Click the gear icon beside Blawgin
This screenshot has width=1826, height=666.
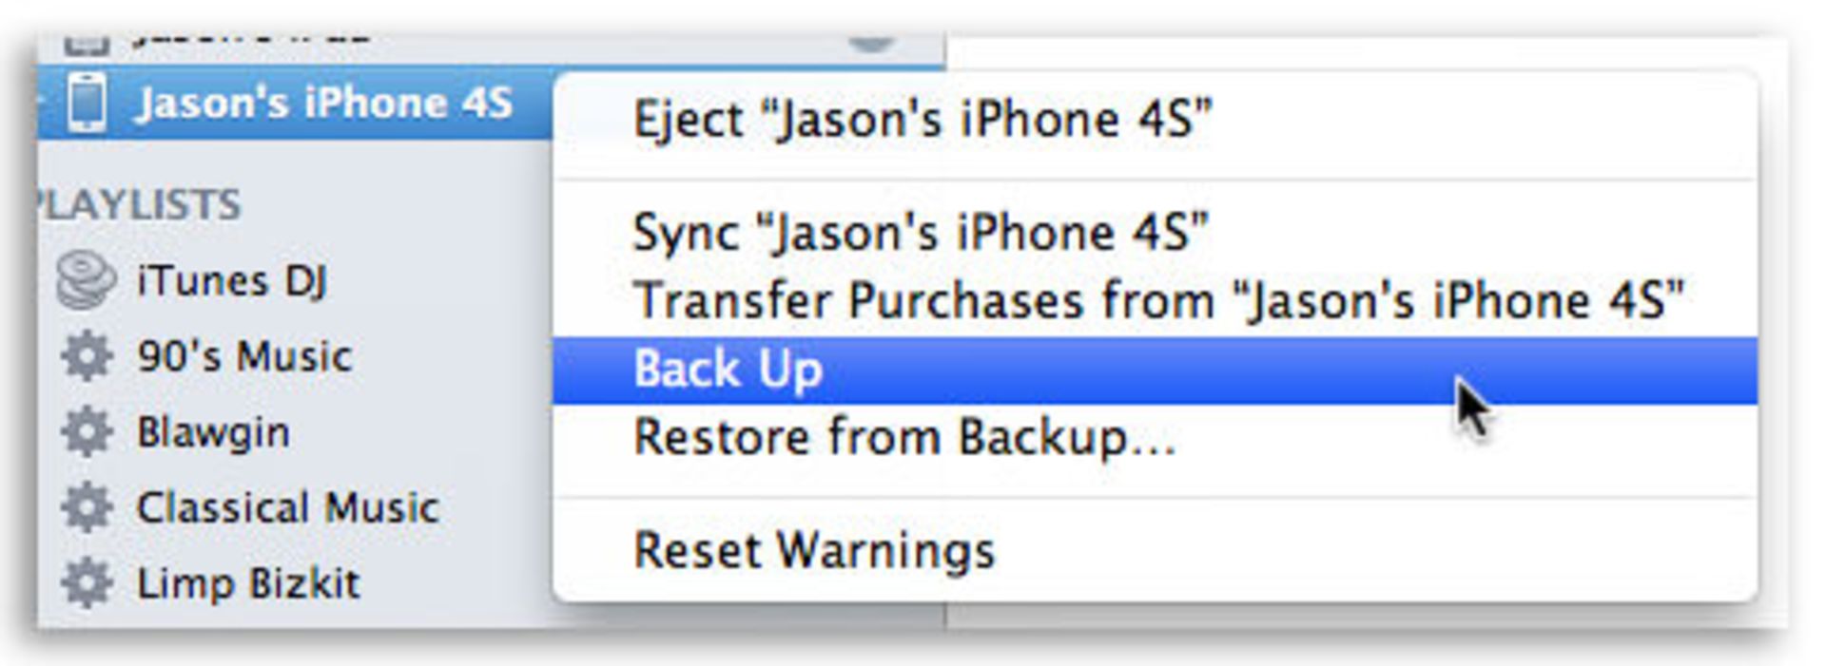pyautogui.click(x=87, y=431)
